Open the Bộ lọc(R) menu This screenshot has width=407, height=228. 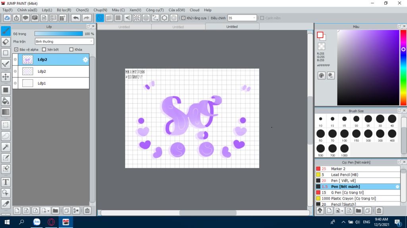pyautogui.click(x=64, y=10)
